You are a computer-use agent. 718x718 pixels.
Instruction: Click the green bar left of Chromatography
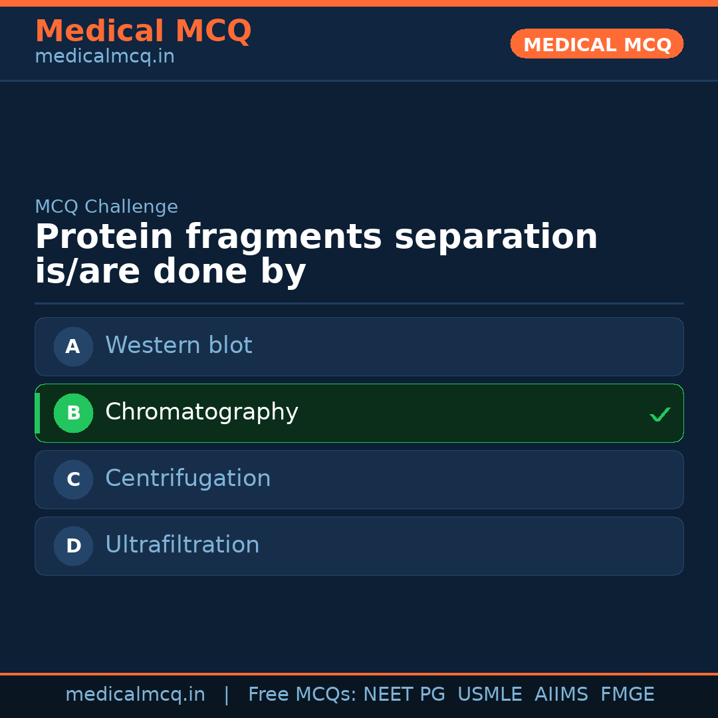[x=38, y=413]
